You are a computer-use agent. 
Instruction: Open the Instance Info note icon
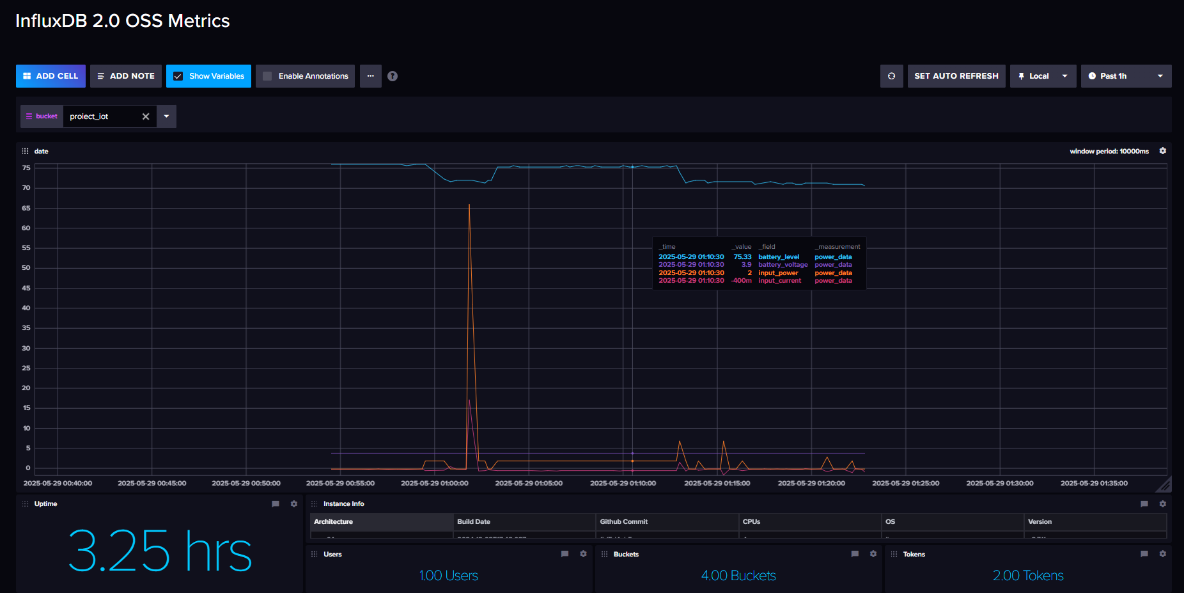(x=1144, y=504)
